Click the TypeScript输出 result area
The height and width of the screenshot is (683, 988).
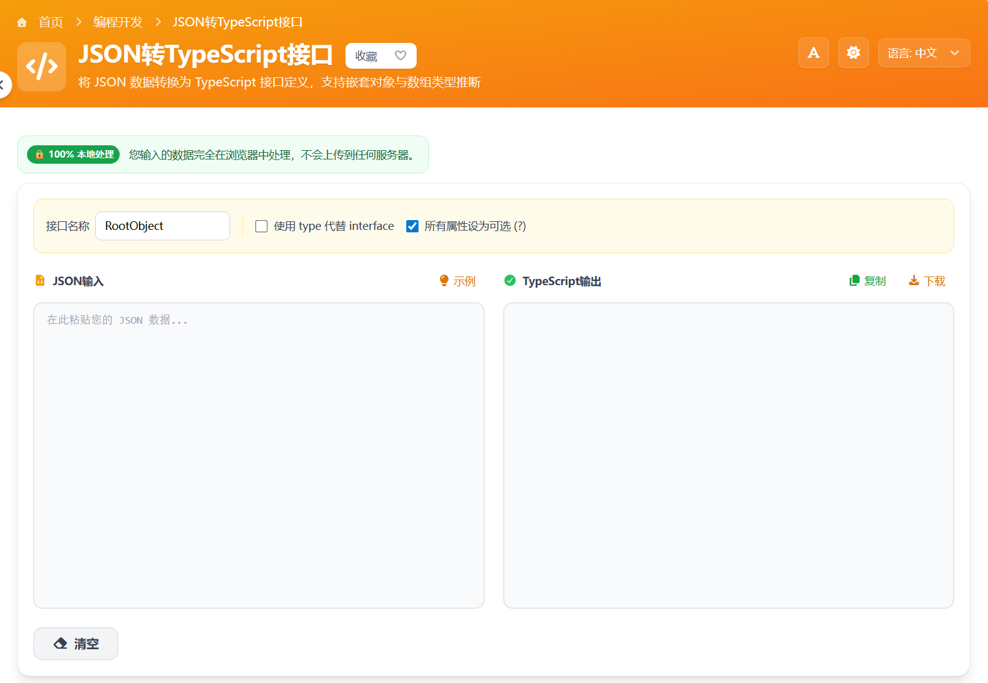click(728, 455)
